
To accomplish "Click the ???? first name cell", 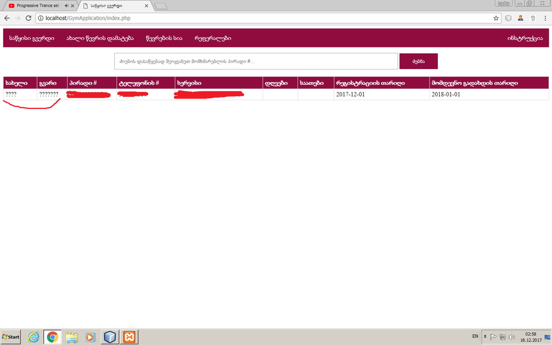I will pyautogui.click(x=20, y=94).
